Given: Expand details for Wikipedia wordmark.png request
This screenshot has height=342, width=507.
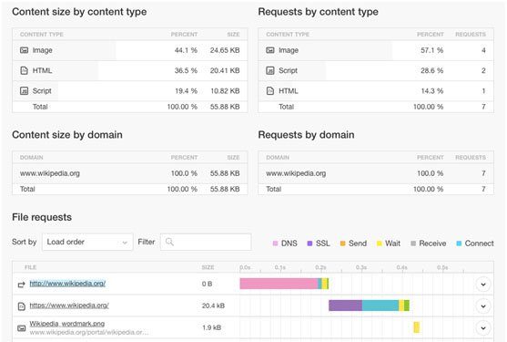Looking at the screenshot, I should pos(483,327).
